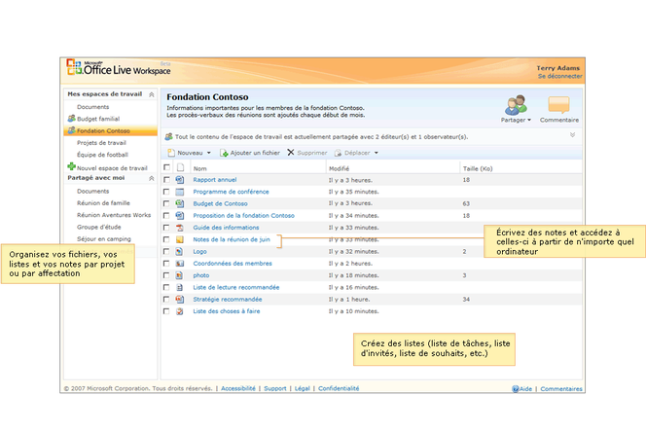The width and height of the screenshot is (646, 431).
Task: Tick the Budget de Contoso checkbox
Action: pyautogui.click(x=166, y=203)
